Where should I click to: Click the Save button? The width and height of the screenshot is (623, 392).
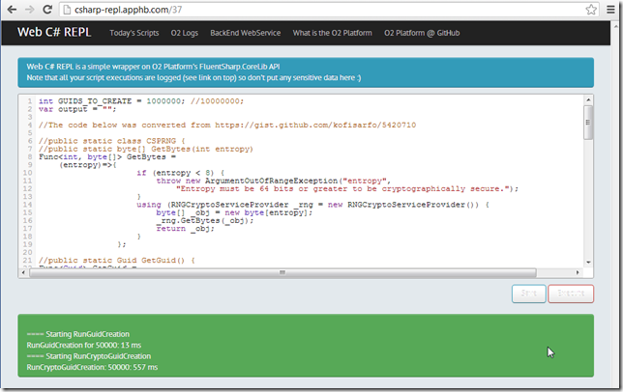point(528,294)
